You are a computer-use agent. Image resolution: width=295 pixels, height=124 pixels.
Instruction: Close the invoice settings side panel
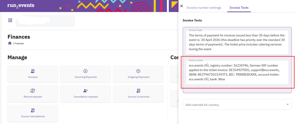[x=182, y=6]
